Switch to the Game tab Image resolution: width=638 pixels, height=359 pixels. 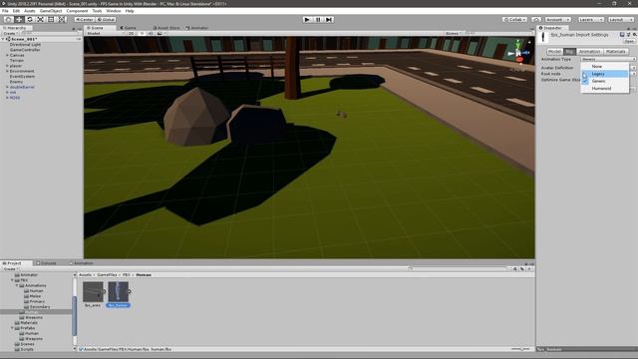129,28
